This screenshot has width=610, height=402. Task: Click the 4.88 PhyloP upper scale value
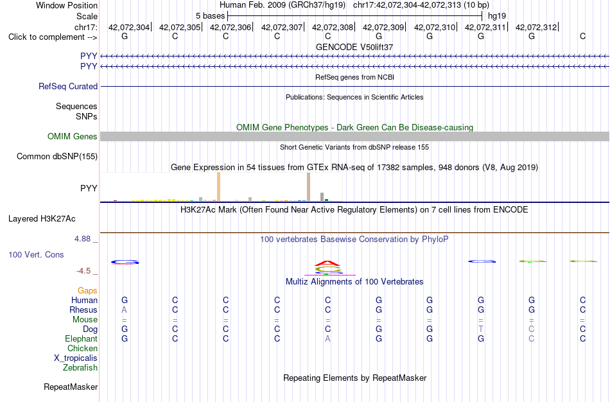(82, 239)
